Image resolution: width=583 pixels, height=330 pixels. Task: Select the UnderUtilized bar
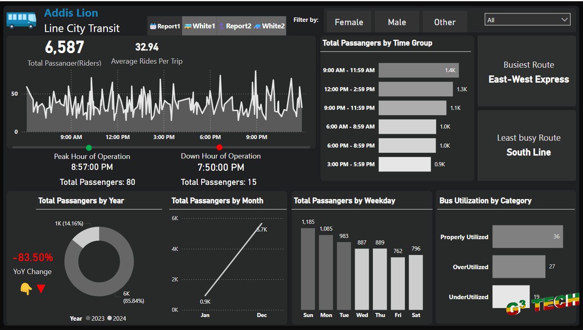[x=511, y=297]
